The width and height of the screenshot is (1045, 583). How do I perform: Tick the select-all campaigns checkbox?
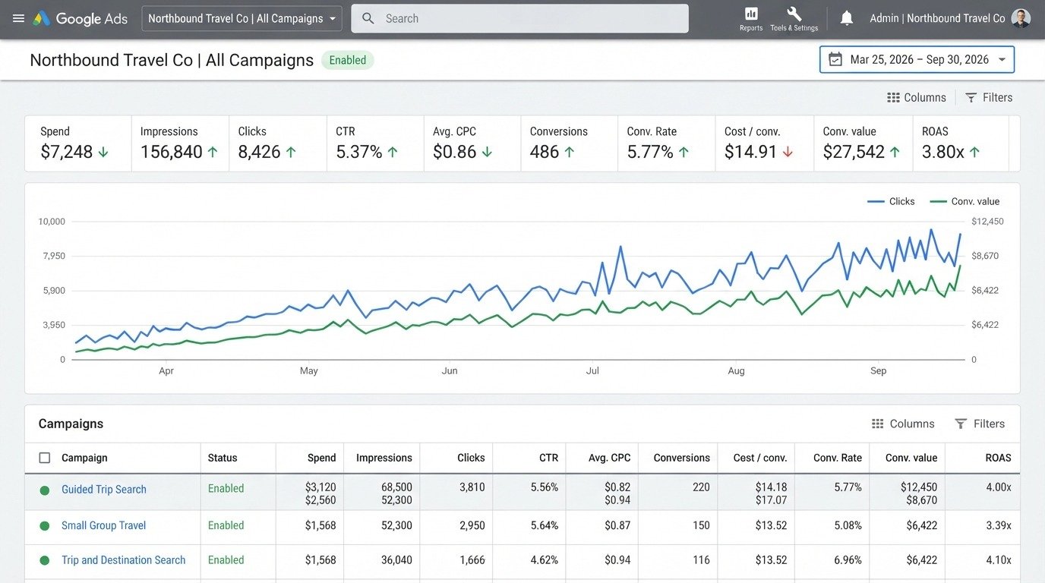(45, 458)
